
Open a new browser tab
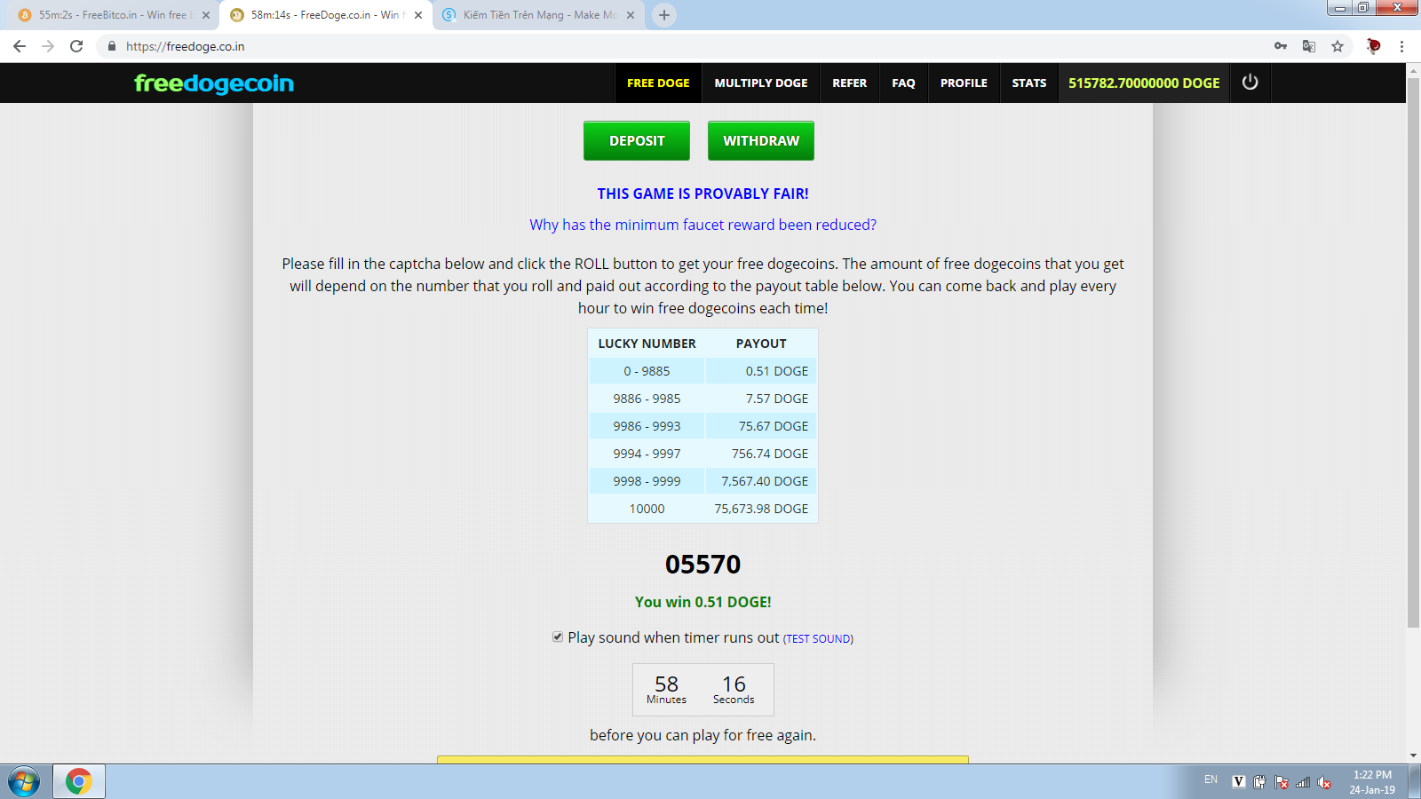click(664, 15)
